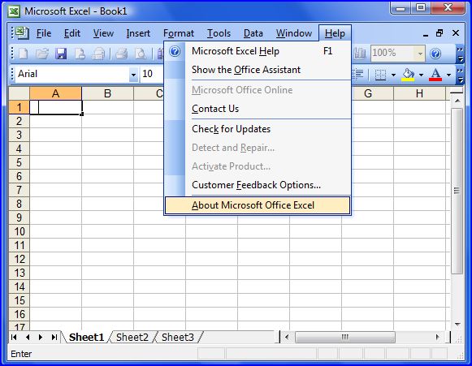Click the increase indent icon
Screen dimensions: 472x366
click(358, 75)
